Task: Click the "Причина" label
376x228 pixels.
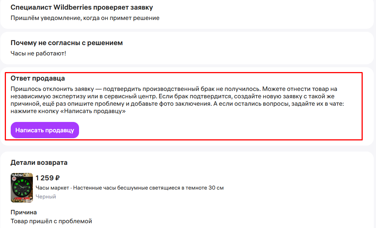Action: [x=24, y=212]
